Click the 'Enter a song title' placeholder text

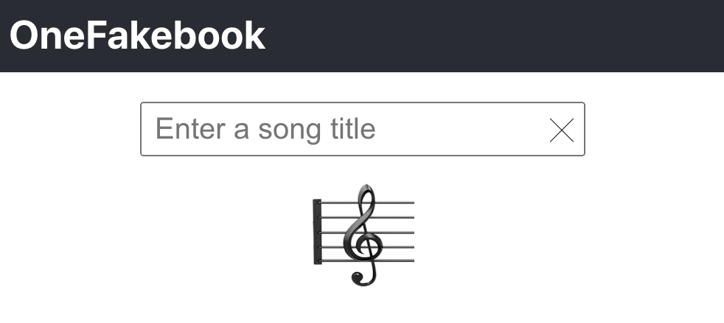(x=265, y=129)
